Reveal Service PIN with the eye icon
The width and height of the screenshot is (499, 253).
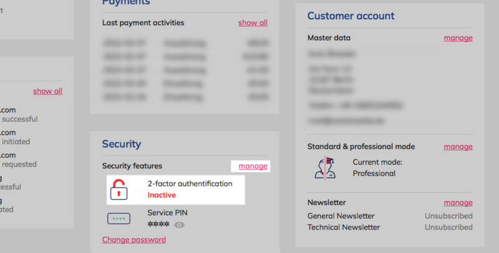pyautogui.click(x=179, y=225)
